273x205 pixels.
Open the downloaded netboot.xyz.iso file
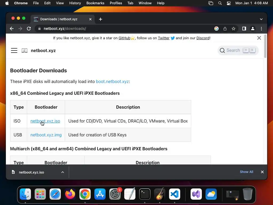(31, 172)
